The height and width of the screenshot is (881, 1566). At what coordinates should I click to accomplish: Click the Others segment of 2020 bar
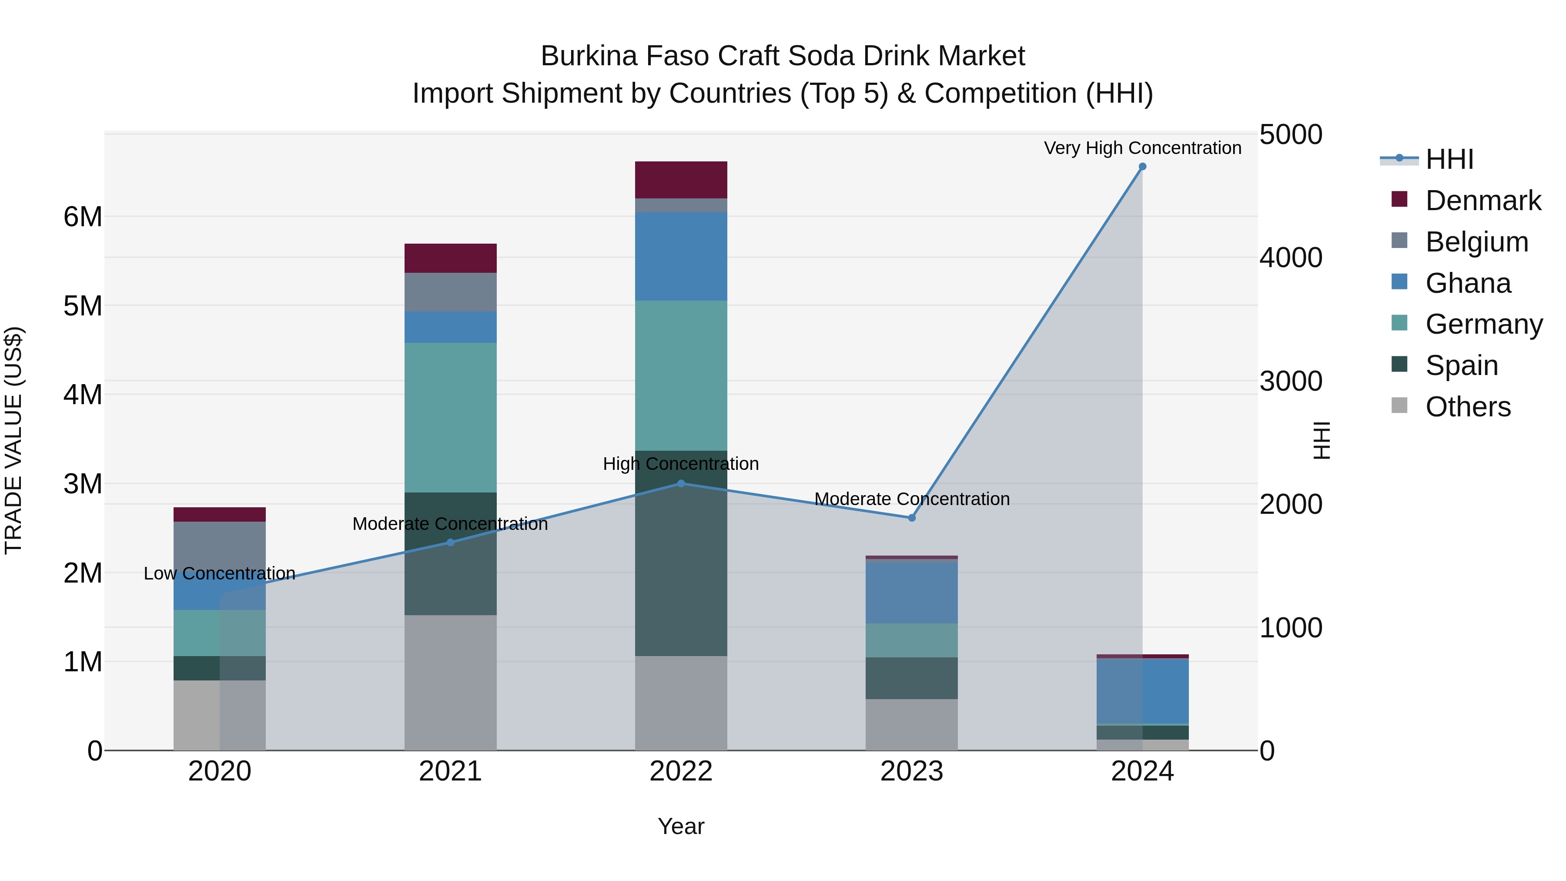click(x=220, y=716)
